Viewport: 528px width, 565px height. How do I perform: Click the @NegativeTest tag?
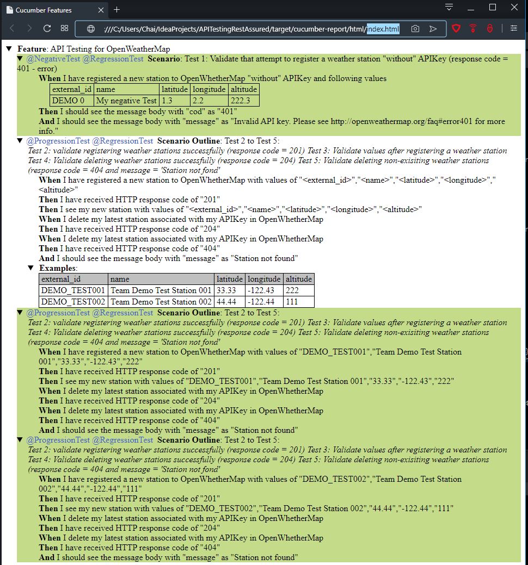click(x=53, y=59)
